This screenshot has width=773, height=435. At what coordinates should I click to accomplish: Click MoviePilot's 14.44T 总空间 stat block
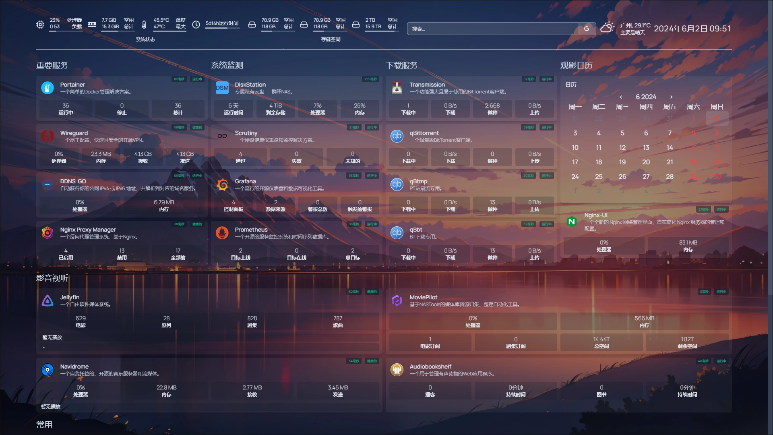click(601, 342)
